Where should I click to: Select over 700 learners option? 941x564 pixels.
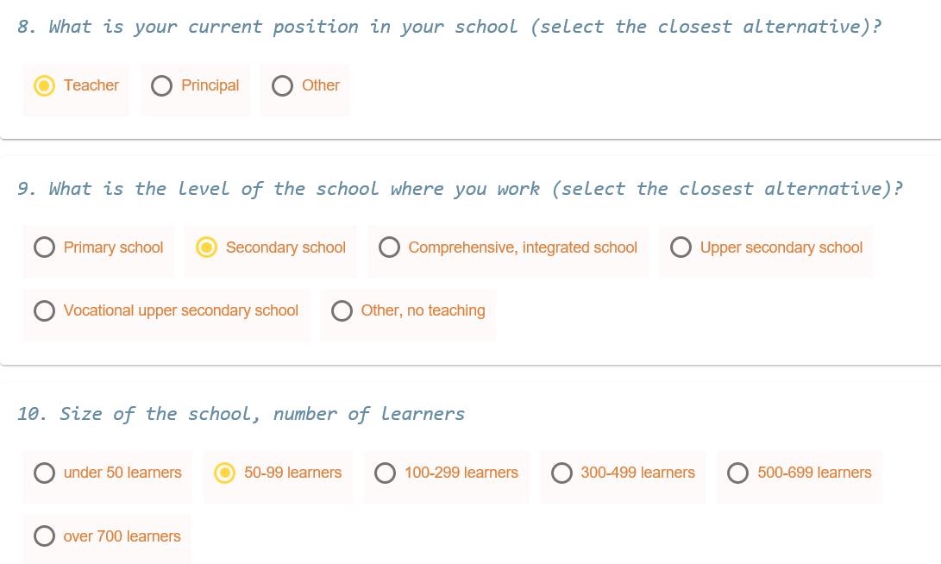pyautogui.click(x=45, y=536)
